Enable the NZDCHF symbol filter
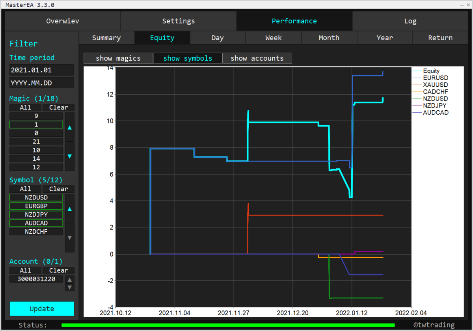Viewport: 473px width, 331px height. (x=36, y=231)
